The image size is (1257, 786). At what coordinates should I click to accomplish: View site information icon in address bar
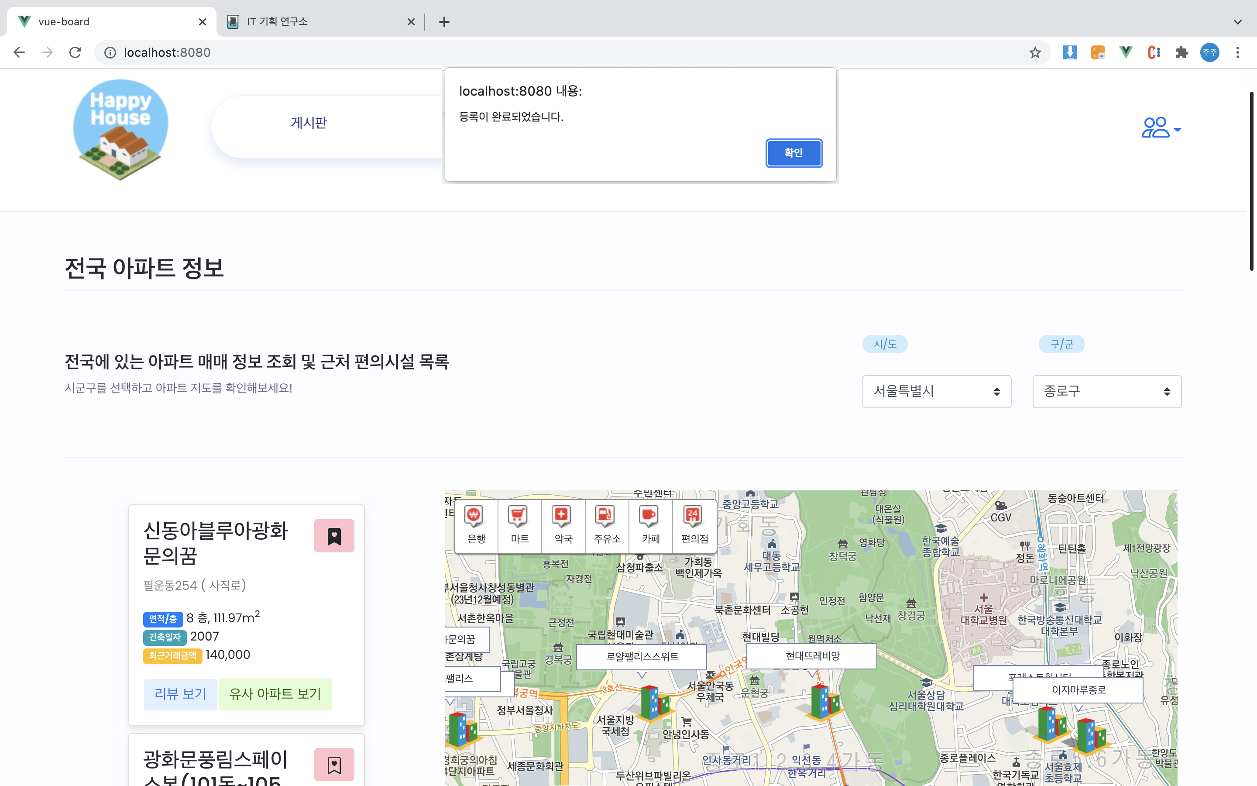point(110,52)
